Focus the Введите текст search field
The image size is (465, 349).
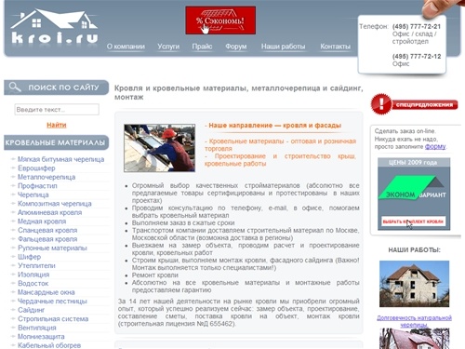point(57,110)
